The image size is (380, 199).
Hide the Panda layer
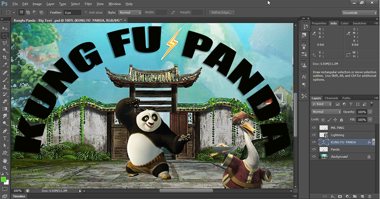314,149
